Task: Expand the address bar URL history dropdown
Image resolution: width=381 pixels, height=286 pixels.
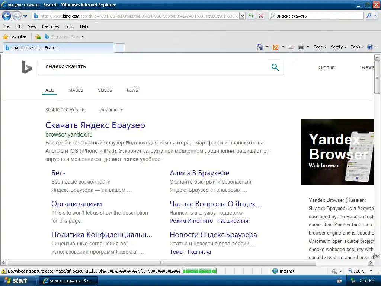Action: coord(242,16)
